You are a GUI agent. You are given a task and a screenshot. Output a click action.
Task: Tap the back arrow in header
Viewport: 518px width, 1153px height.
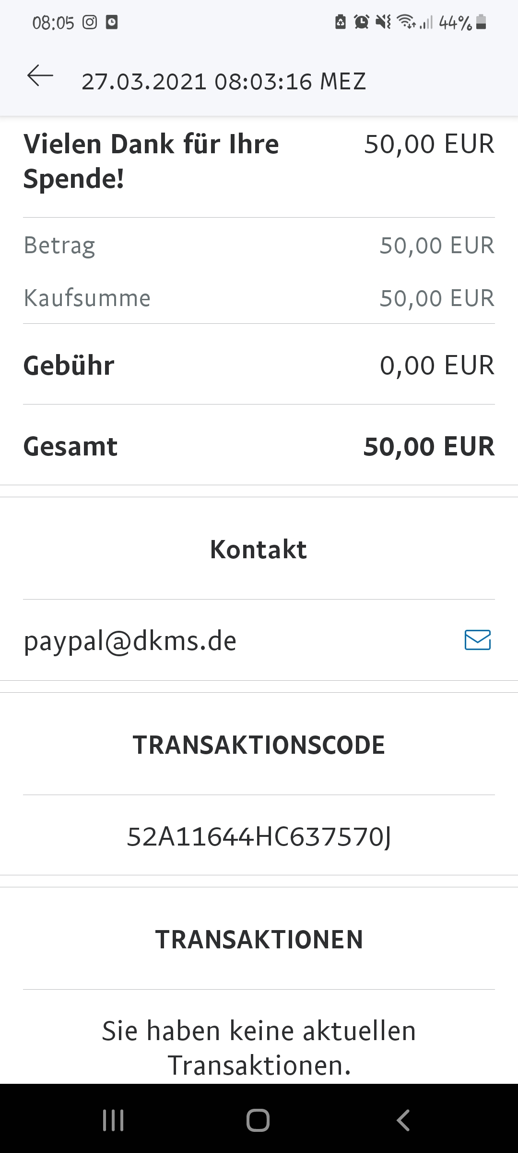40,76
